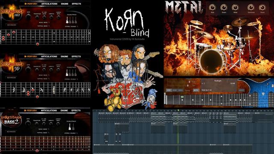Click the Kick knob in Metal drums

(212, 8)
